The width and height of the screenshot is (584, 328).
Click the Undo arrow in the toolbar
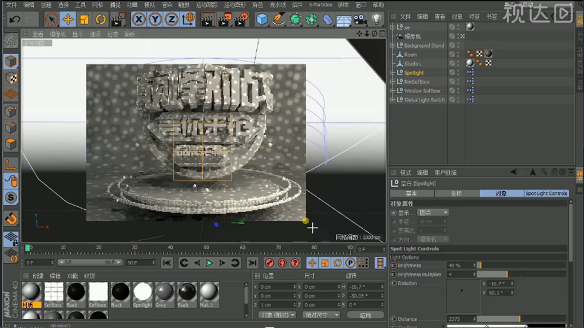(x=14, y=19)
